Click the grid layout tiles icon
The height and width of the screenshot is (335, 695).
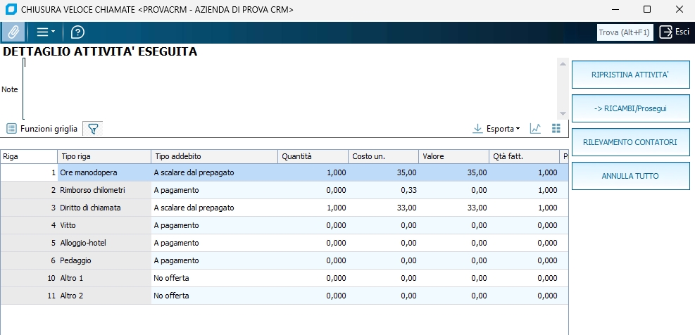(556, 129)
